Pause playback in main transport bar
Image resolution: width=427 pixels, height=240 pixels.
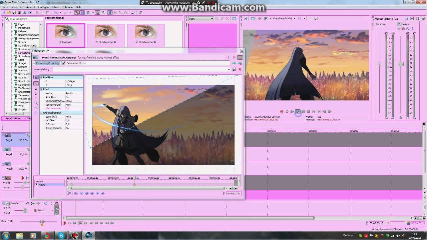tap(86, 223)
